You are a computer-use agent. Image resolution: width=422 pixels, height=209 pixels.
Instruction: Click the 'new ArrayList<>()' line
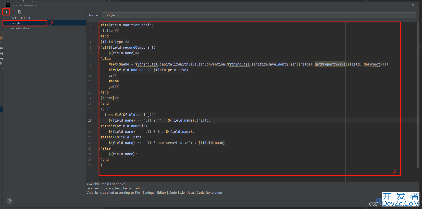[168, 143]
